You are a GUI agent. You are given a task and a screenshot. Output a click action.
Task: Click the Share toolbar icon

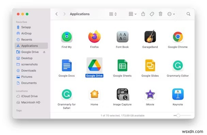143,14
